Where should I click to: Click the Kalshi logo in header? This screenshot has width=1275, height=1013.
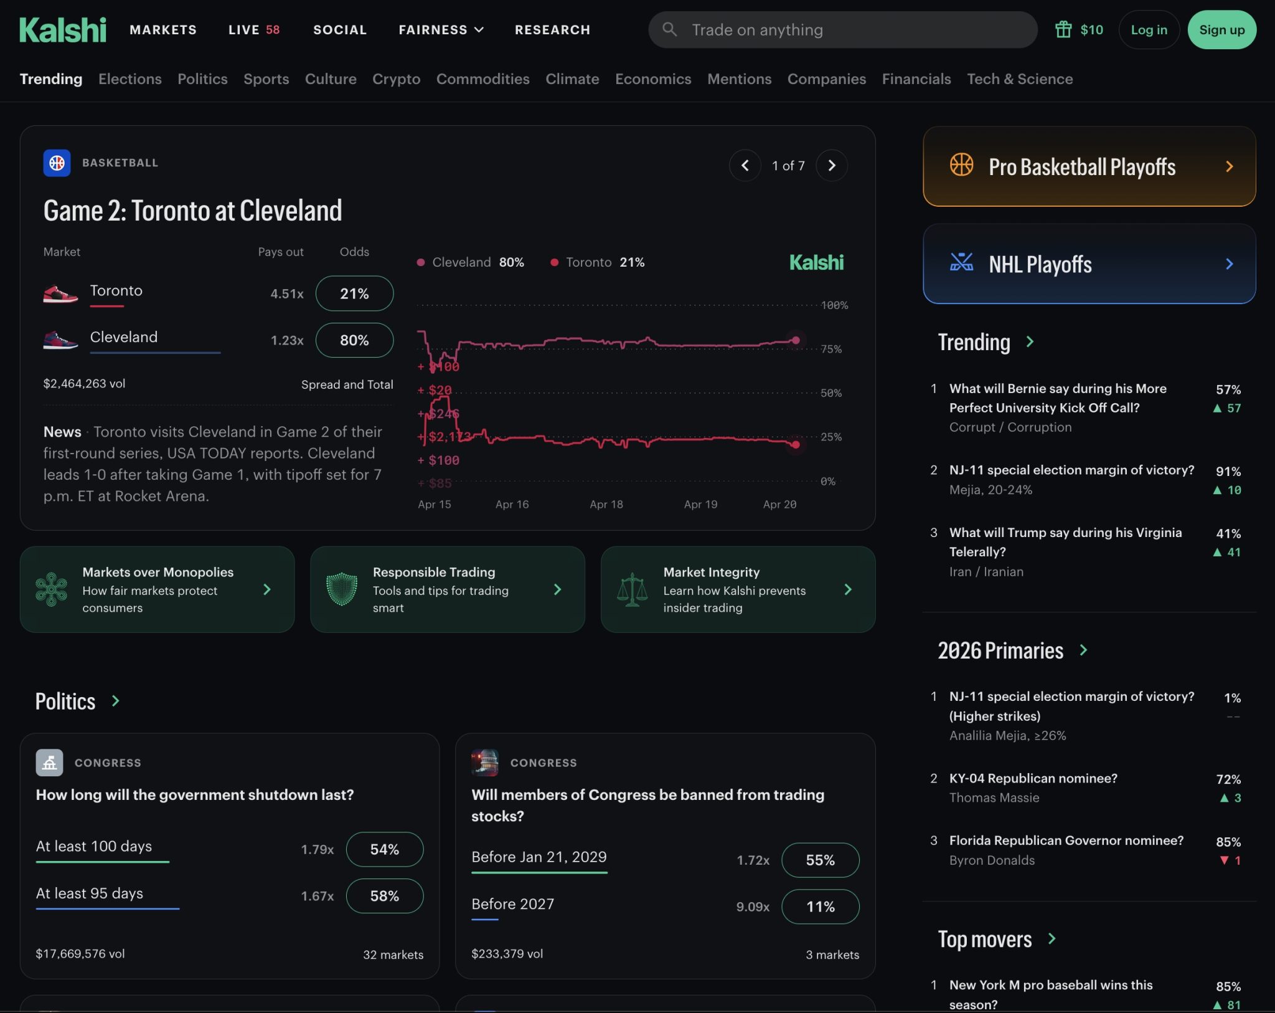coord(62,30)
